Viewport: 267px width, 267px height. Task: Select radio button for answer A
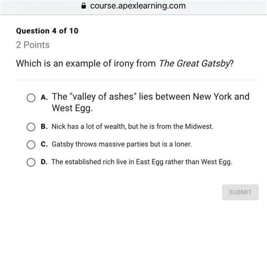[31, 98]
